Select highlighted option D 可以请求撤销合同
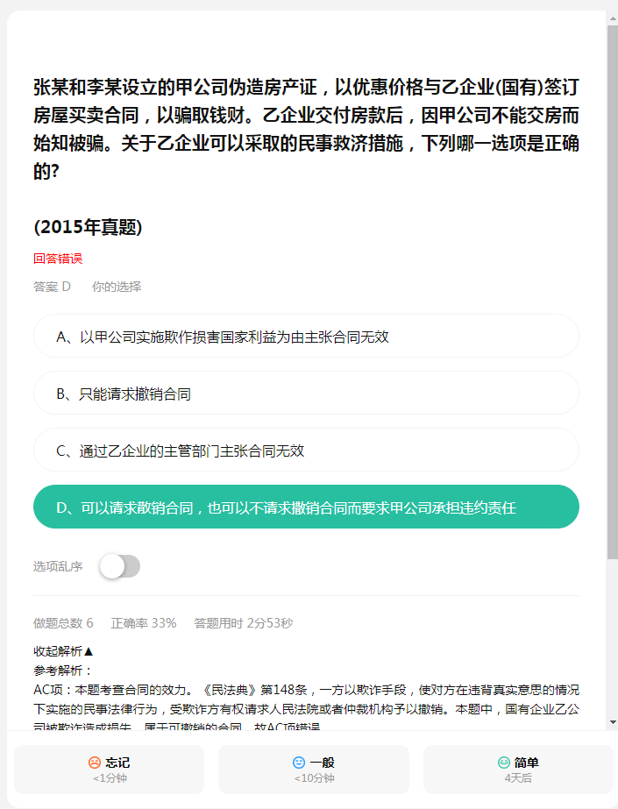Viewport: 618px width, 809px height. pos(306,507)
